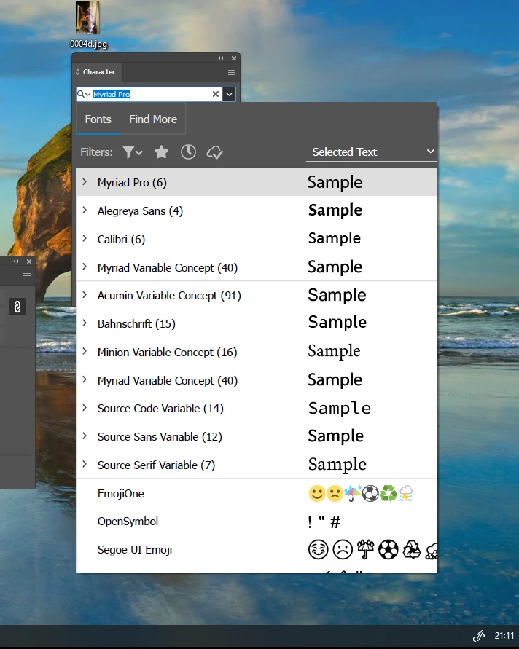The height and width of the screenshot is (649, 519).
Task: Switch to the Fonts tab
Action: tap(98, 119)
